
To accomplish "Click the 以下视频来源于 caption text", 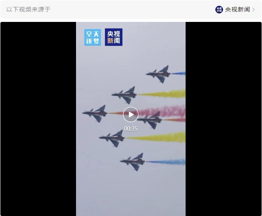I will click(28, 10).
